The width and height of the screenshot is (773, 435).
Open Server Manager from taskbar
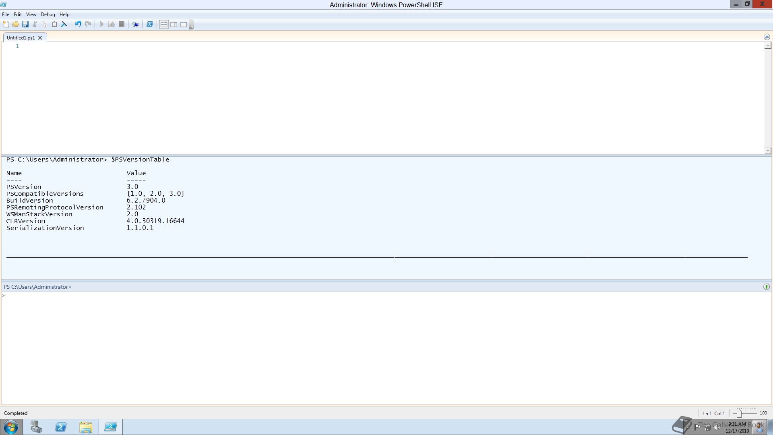point(36,427)
